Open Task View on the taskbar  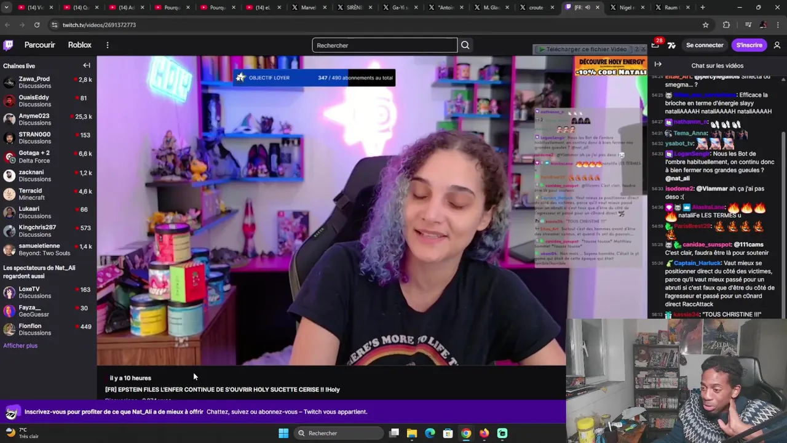[394, 433]
